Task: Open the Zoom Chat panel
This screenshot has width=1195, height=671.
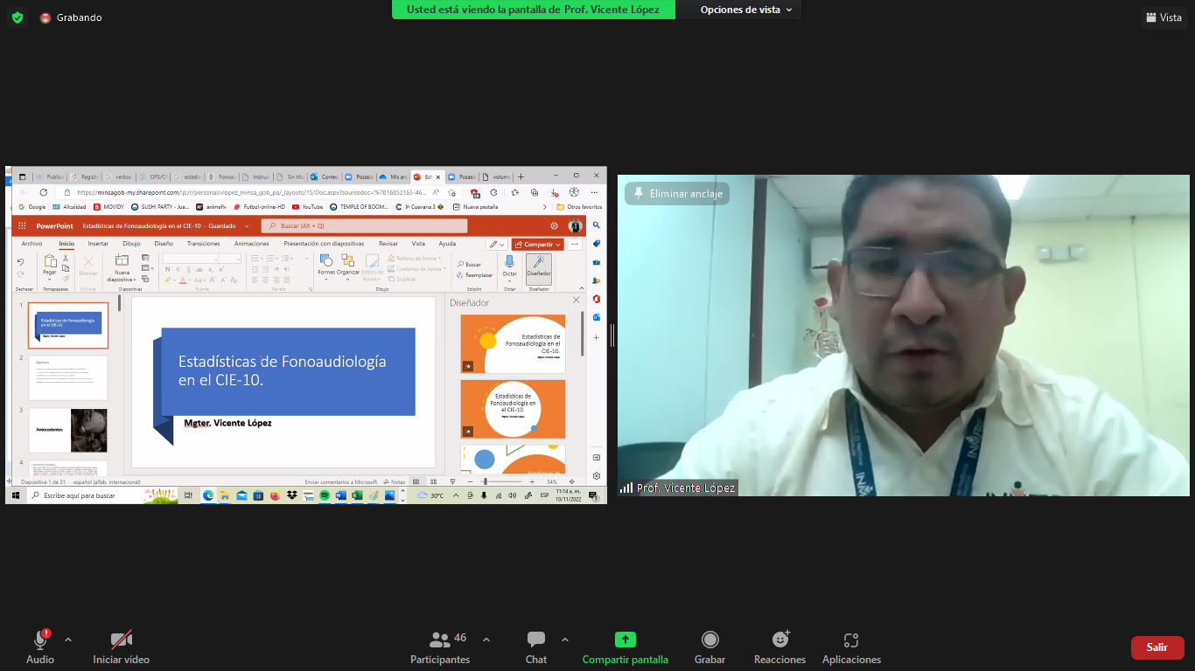Action: (536, 647)
